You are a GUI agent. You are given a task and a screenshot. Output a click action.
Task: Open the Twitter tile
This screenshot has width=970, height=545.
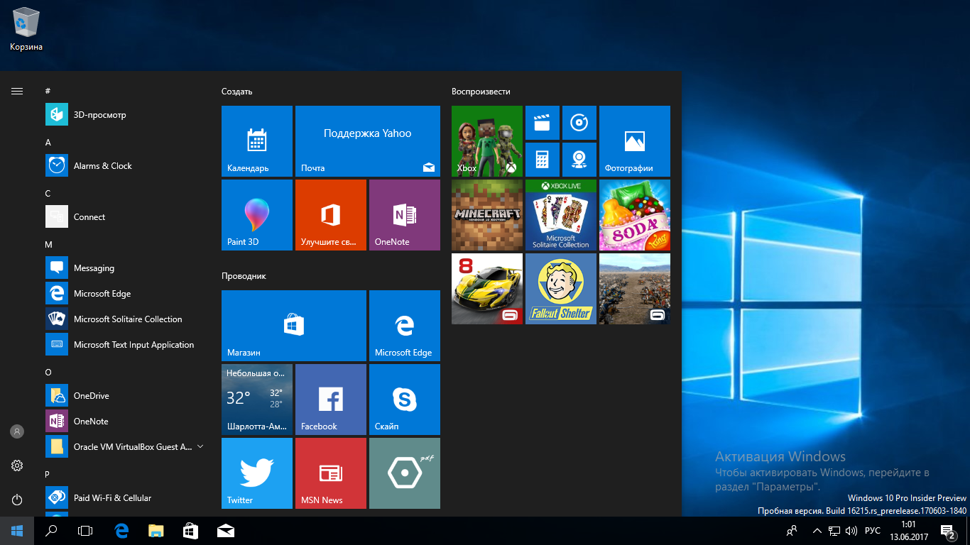(x=257, y=473)
